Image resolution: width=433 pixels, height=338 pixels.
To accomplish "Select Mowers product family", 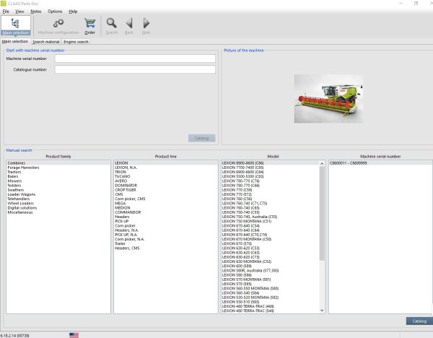I will pyautogui.click(x=58, y=181).
